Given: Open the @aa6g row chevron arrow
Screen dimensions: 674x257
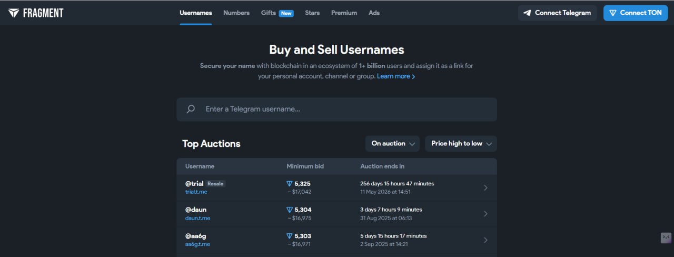Looking at the screenshot, I should (x=485, y=240).
